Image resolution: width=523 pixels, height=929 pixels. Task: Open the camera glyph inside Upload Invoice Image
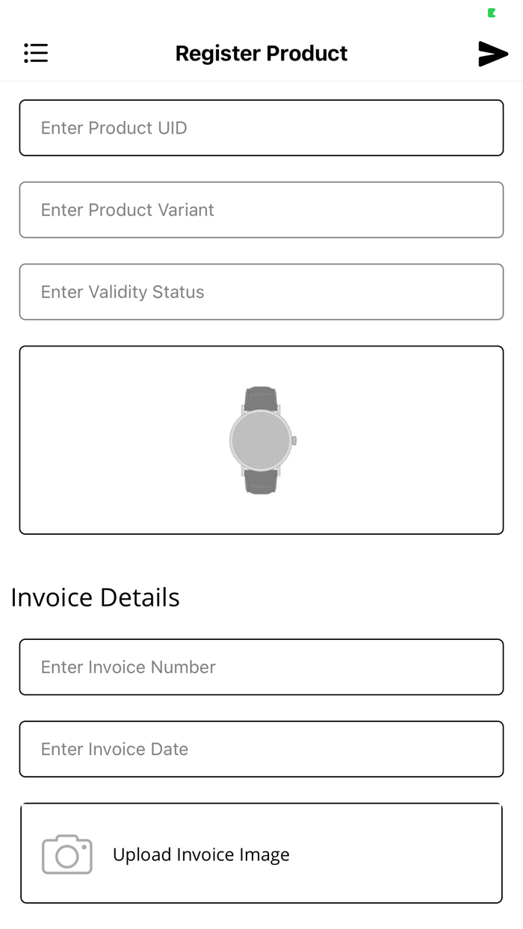[67, 853]
